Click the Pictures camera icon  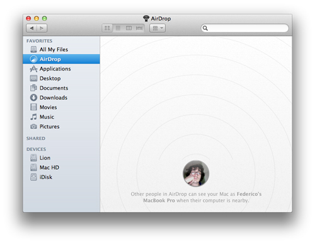33,127
